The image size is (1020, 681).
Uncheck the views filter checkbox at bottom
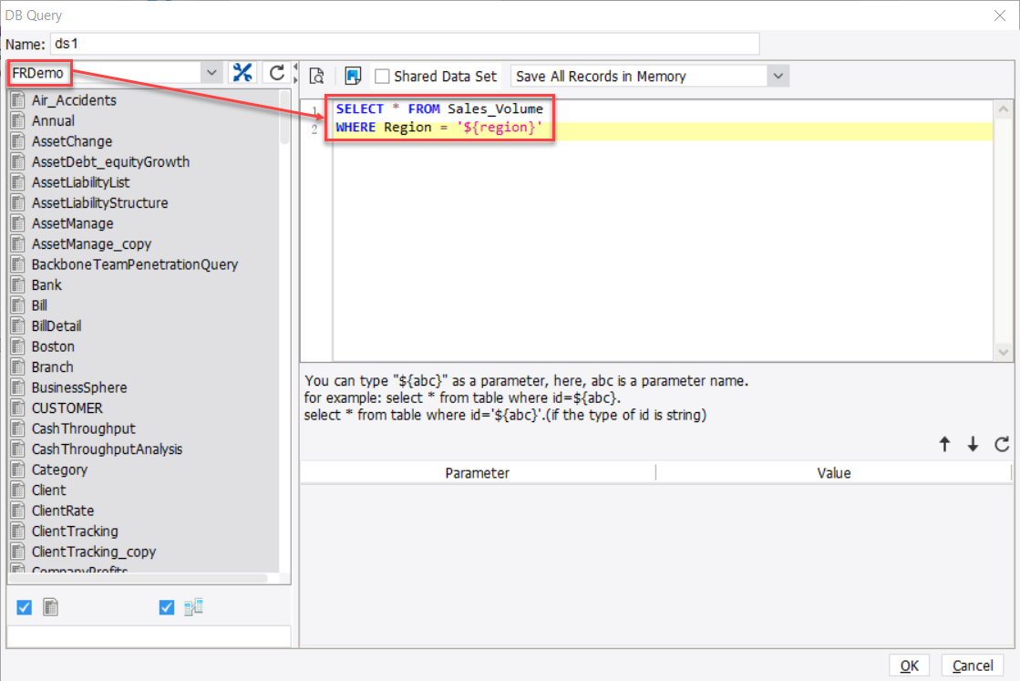point(166,607)
